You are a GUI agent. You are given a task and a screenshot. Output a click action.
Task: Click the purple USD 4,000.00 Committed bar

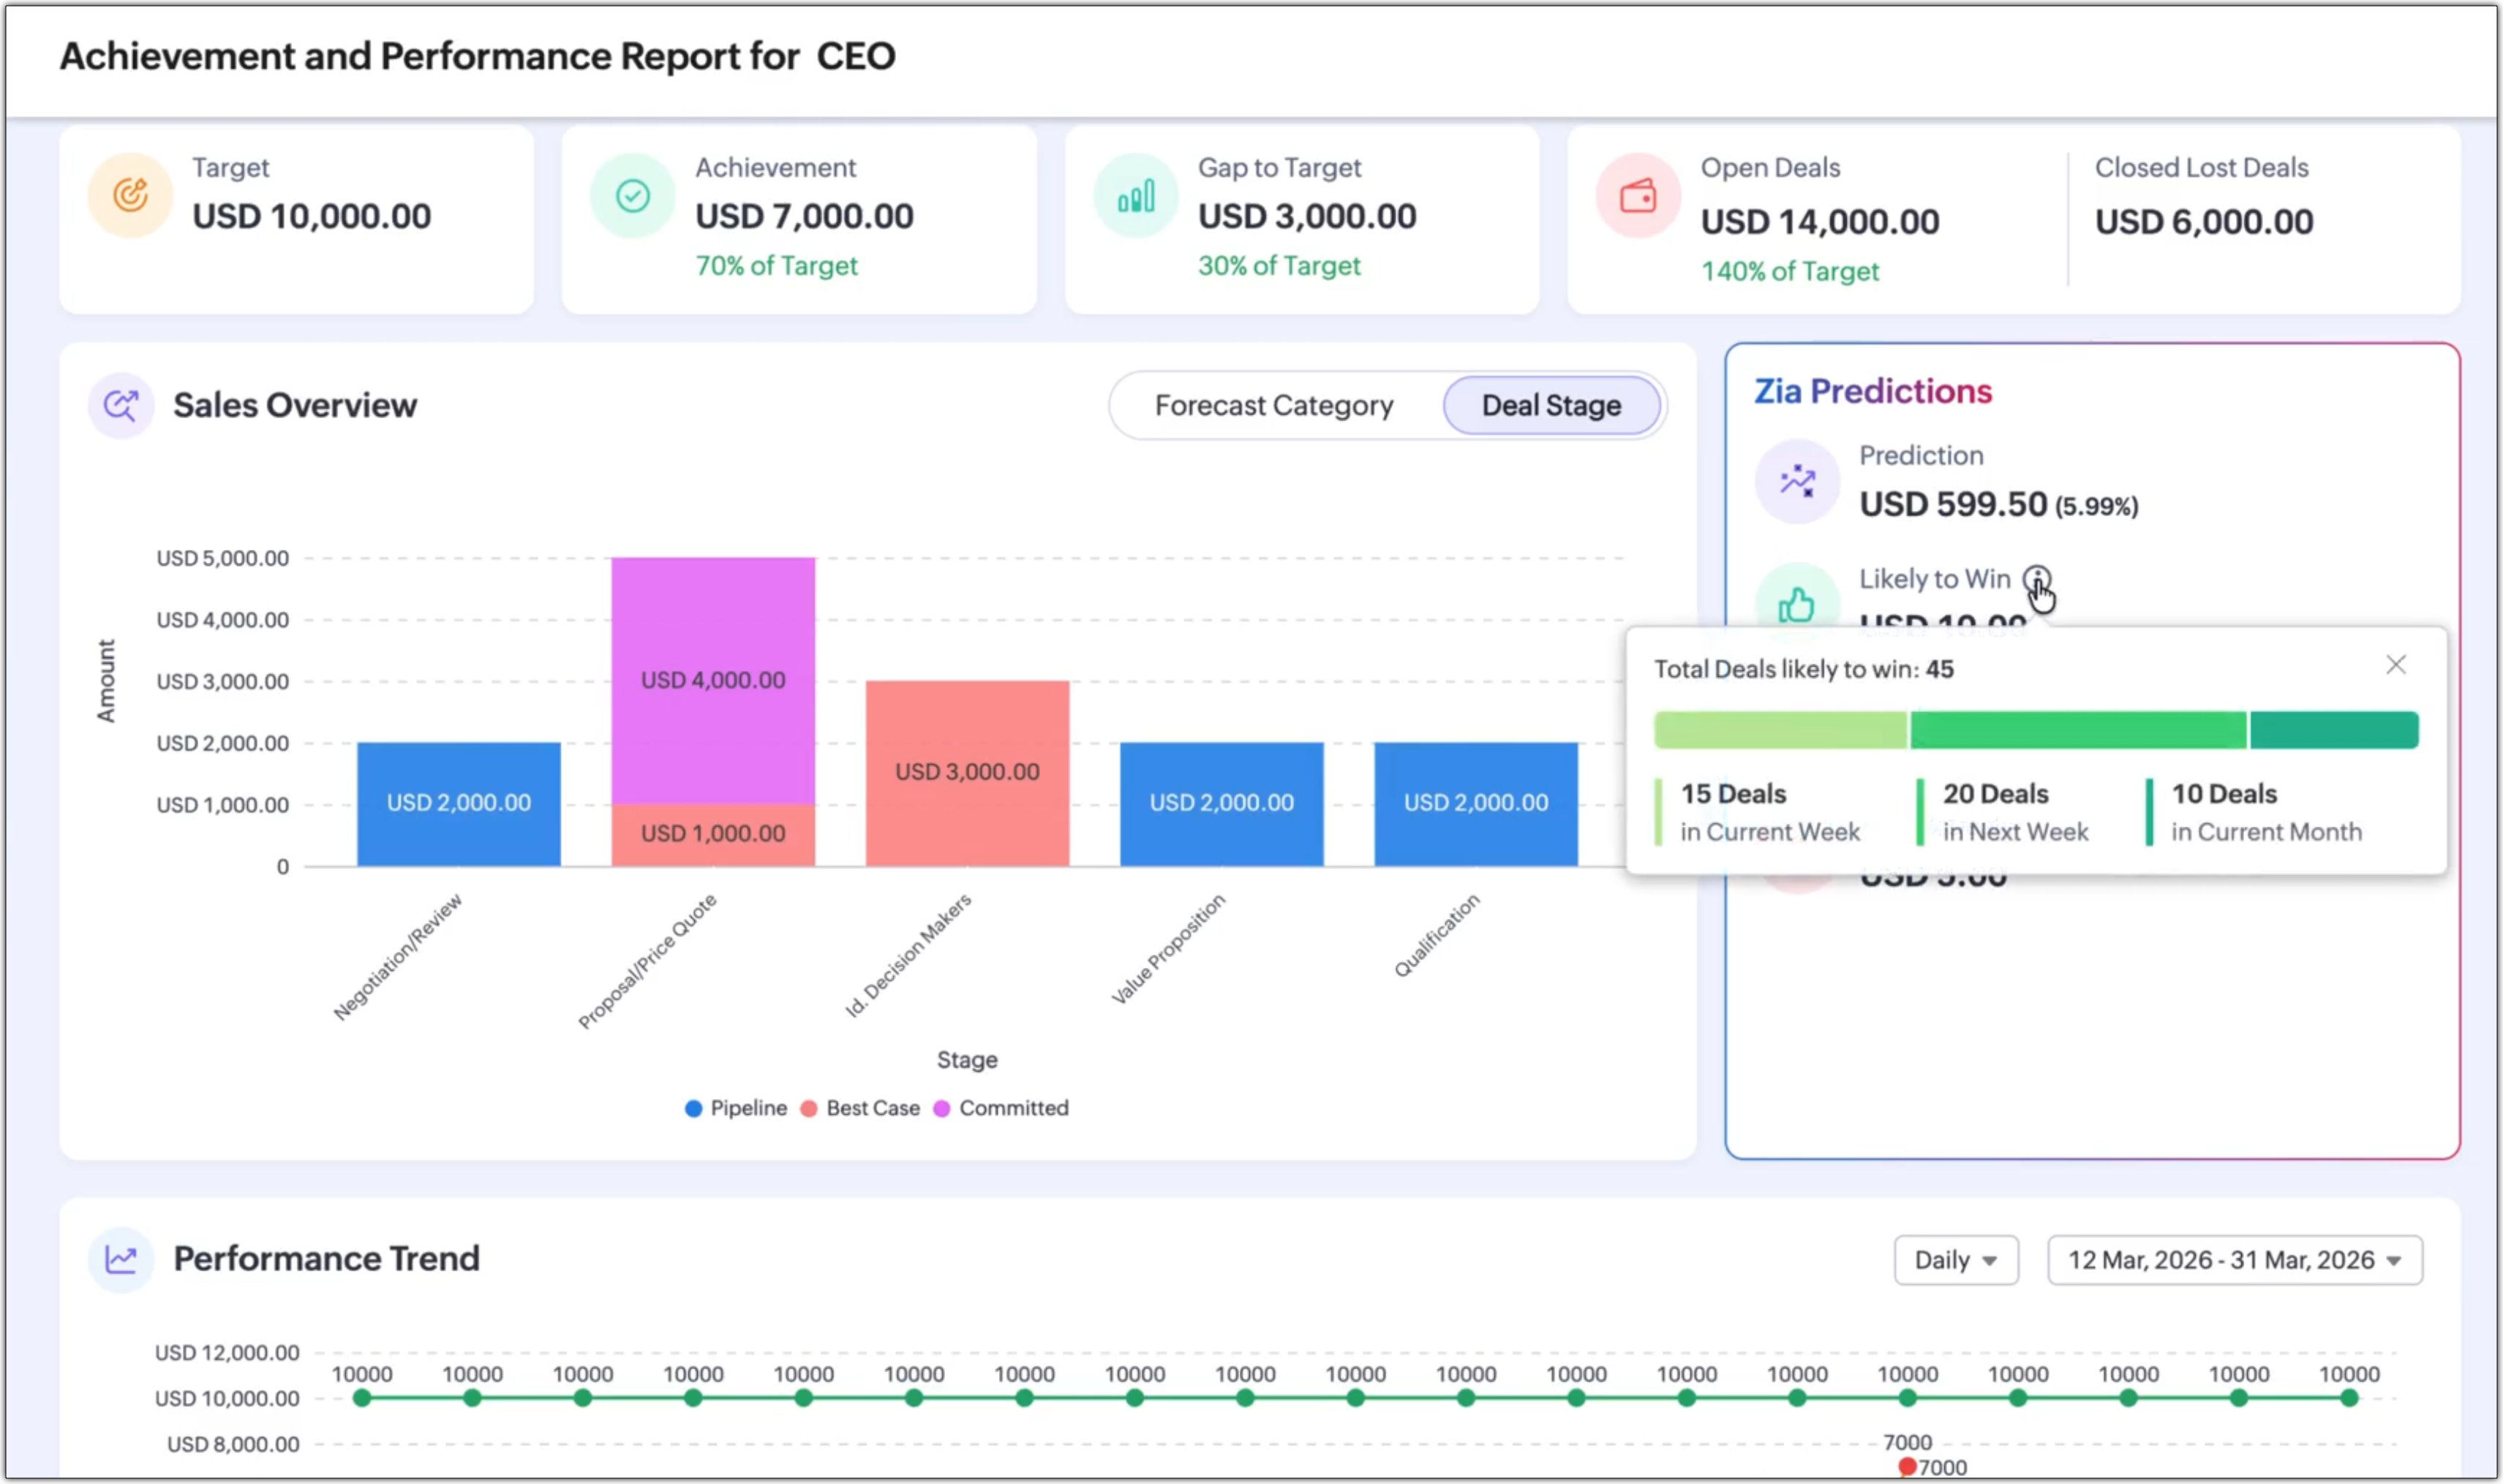coord(712,680)
